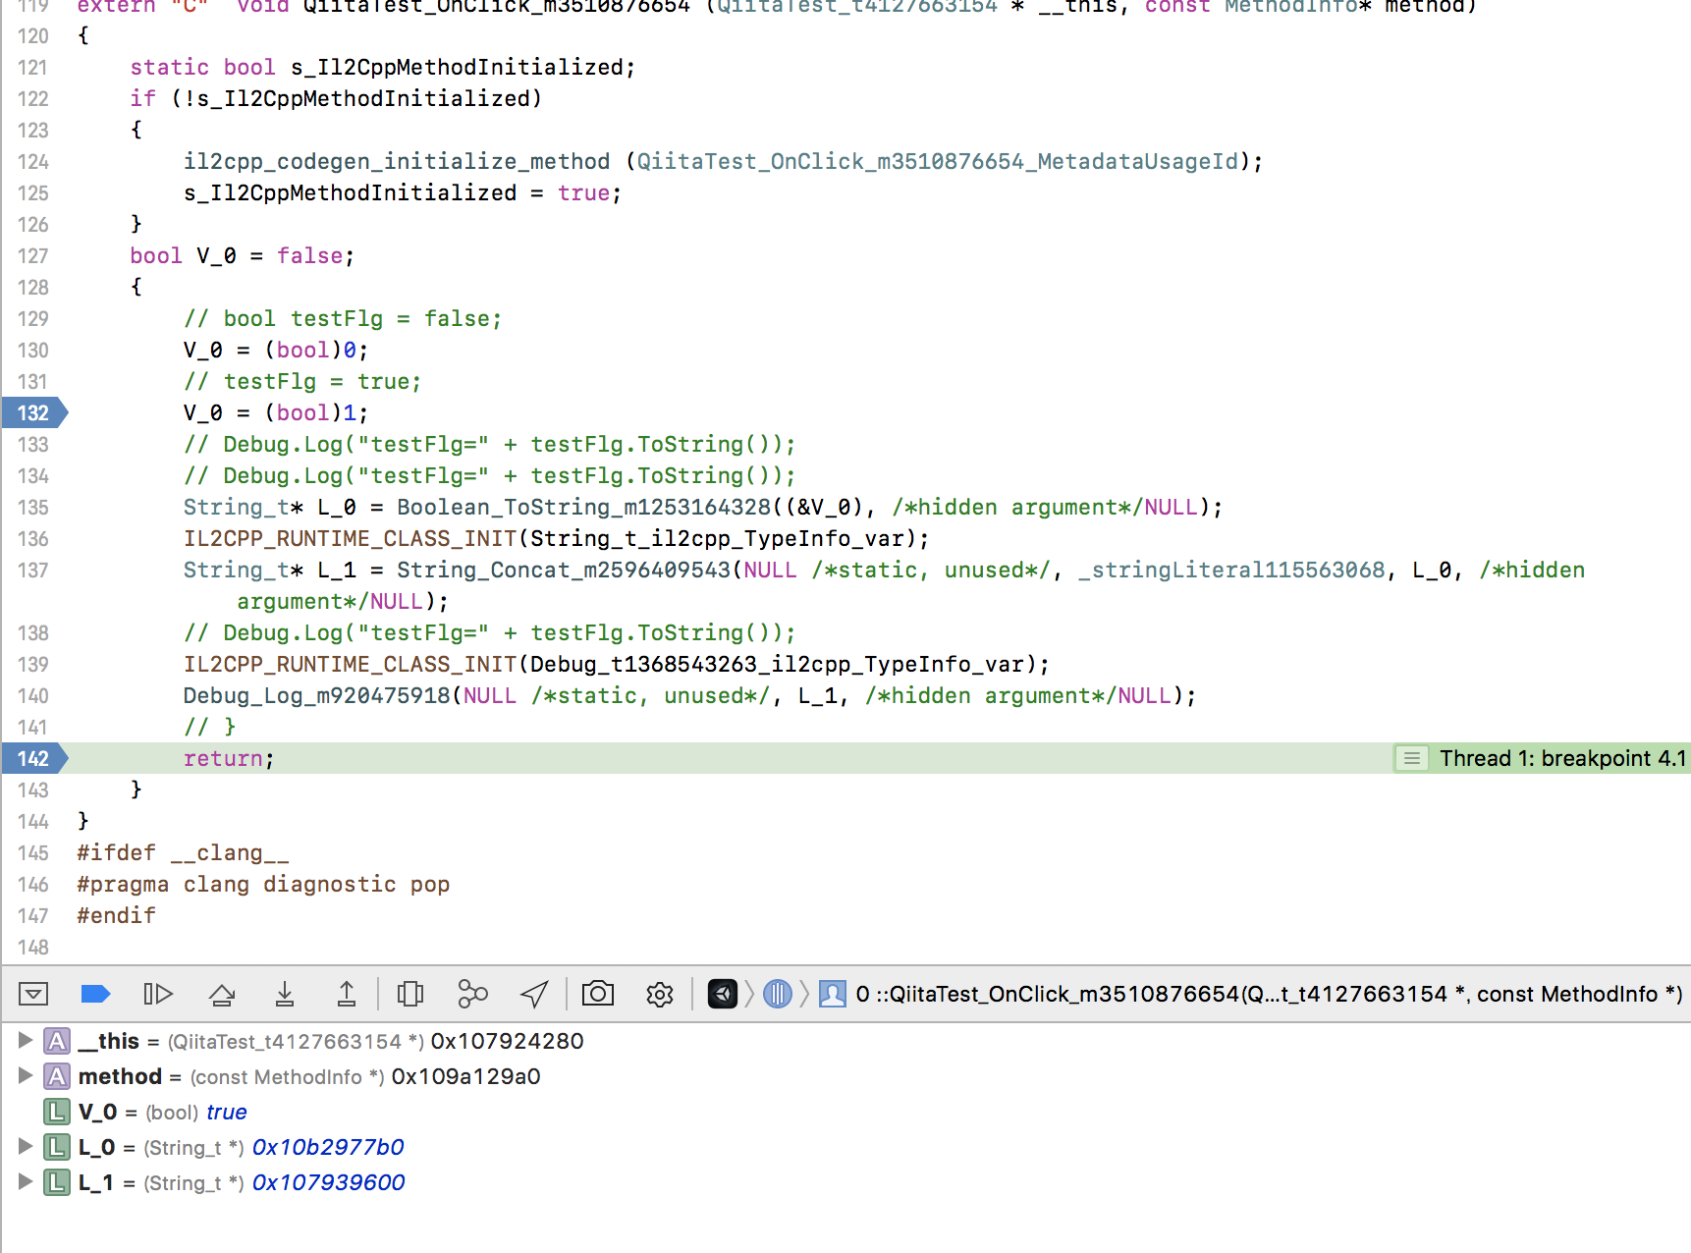
Task: Open Thread 1 breakpoint 4.1 annotation
Action: [1562, 758]
